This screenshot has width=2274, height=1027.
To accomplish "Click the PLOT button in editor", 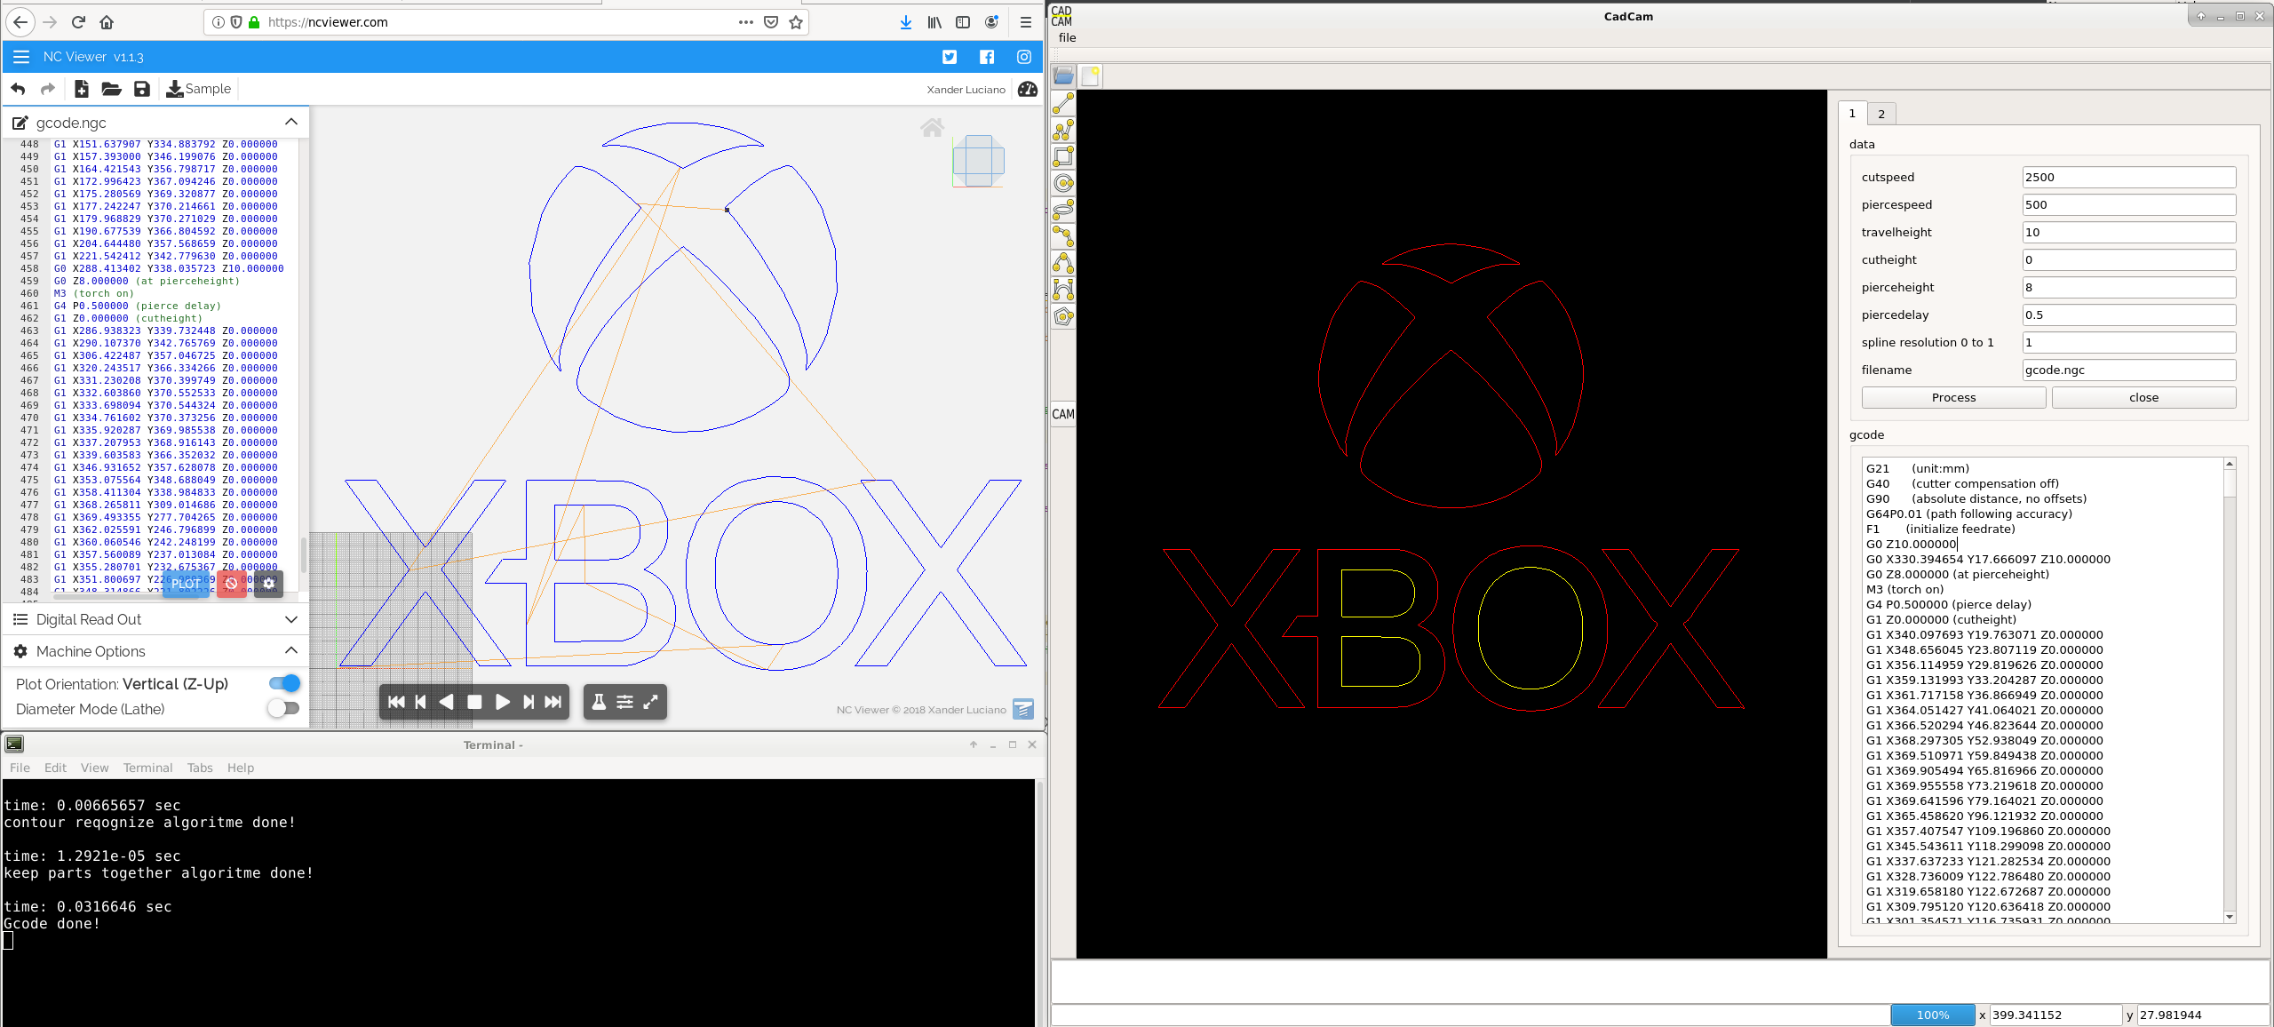I will click(187, 584).
